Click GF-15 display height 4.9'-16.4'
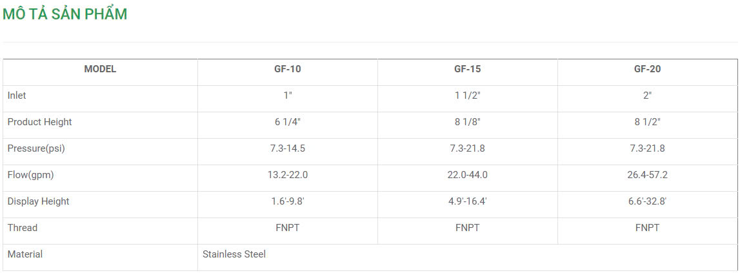The width and height of the screenshot is (740, 273). click(x=467, y=201)
